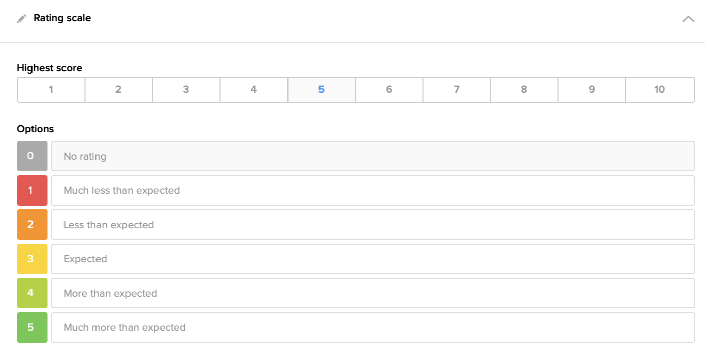Select 9 as the highest score

point(591,90)
